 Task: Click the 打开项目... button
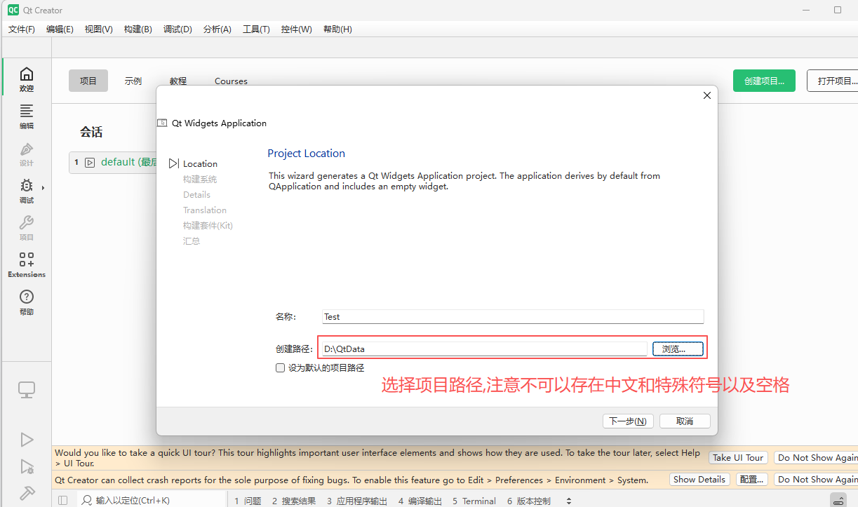833,81
